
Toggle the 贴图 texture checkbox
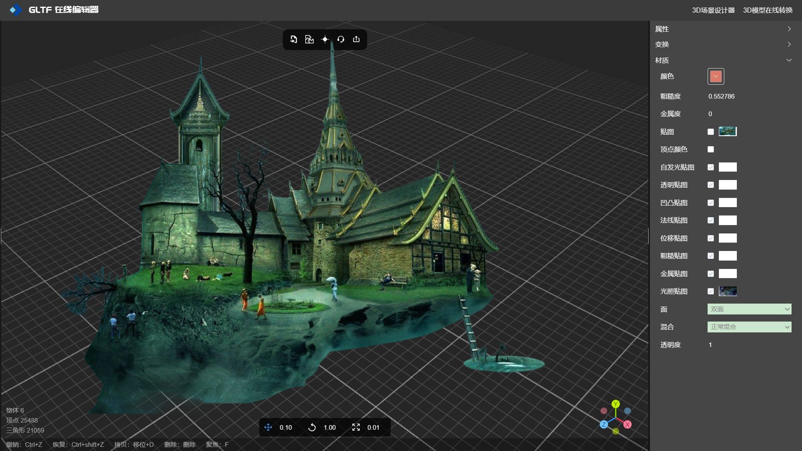coord(711,132)
